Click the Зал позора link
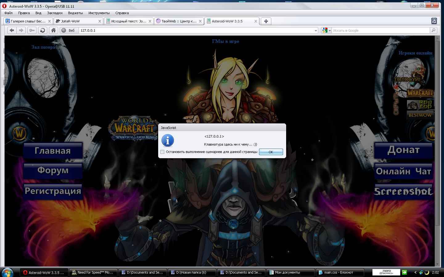Screen dimensions: 444x277 (x=43, y=47)
